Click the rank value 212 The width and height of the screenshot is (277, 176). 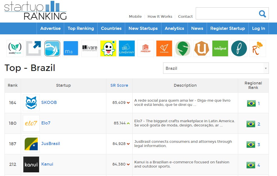(13, 164)
